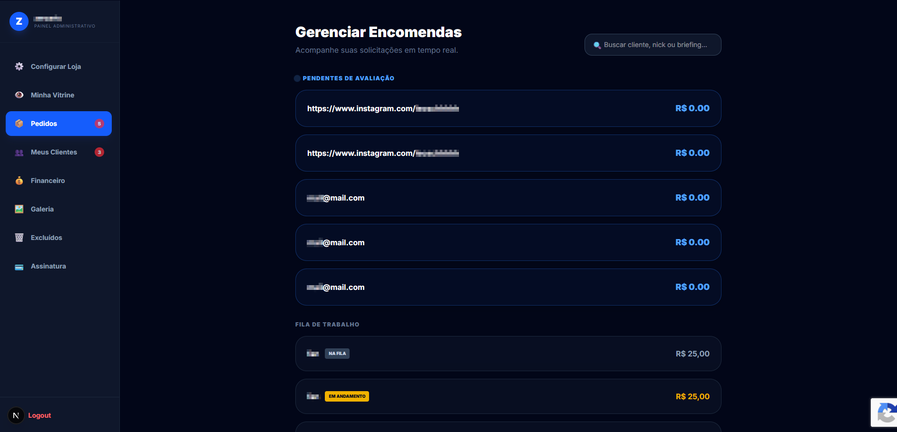This screenshot has width=897, height=432.
Task: Open the Assinatura page
Action: [58, 266]
